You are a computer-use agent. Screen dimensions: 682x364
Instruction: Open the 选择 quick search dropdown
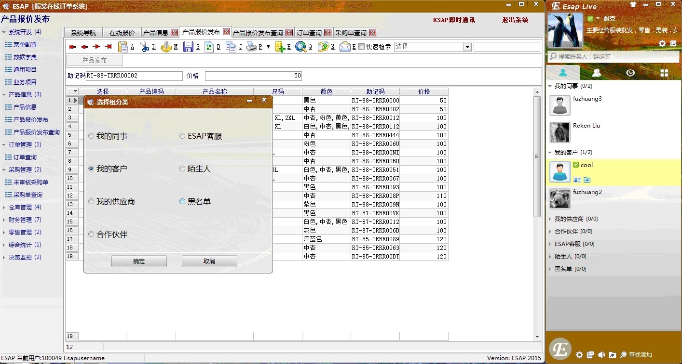467,47
